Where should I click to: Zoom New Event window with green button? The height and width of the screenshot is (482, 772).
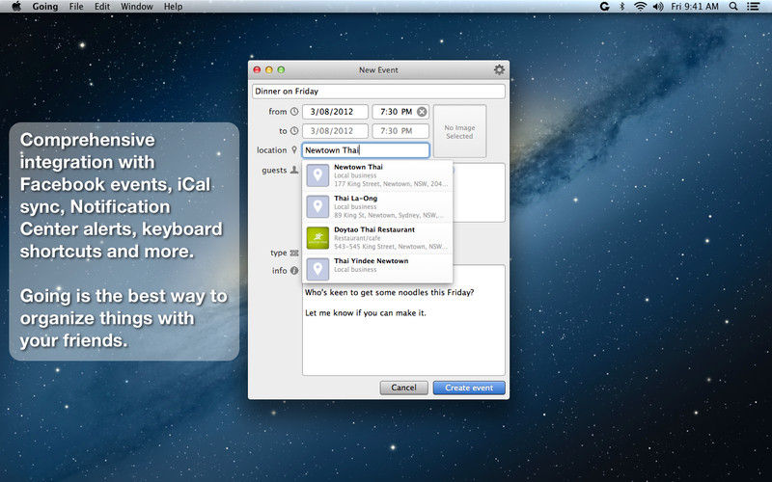coord(281,69)
